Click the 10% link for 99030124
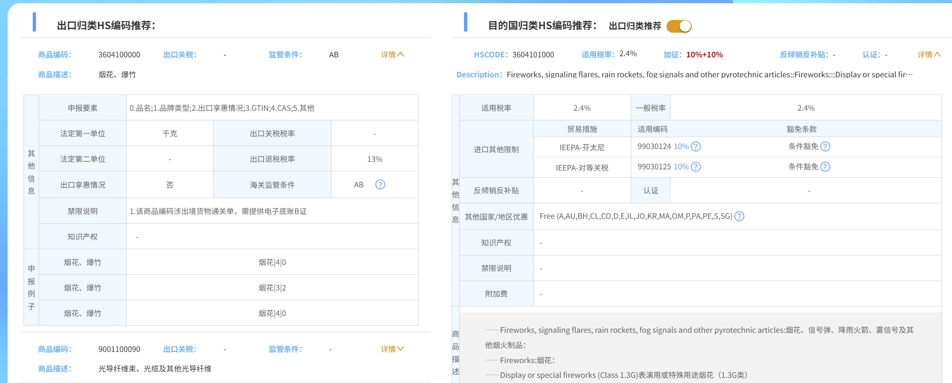Image resolution: width=952 pixels, height=383 pixels. tap(681, 146)
